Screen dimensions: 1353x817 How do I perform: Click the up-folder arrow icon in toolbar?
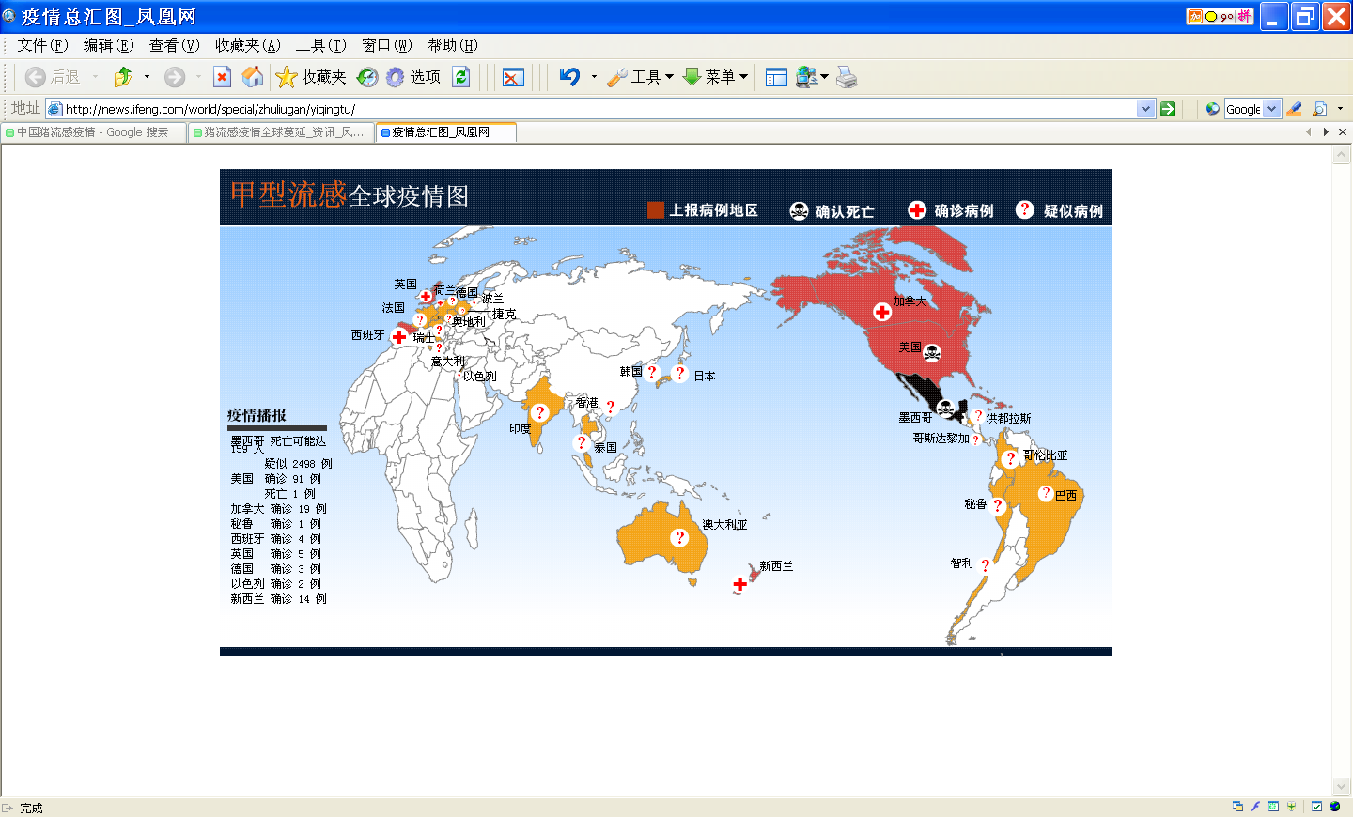(x=122, y=77)
